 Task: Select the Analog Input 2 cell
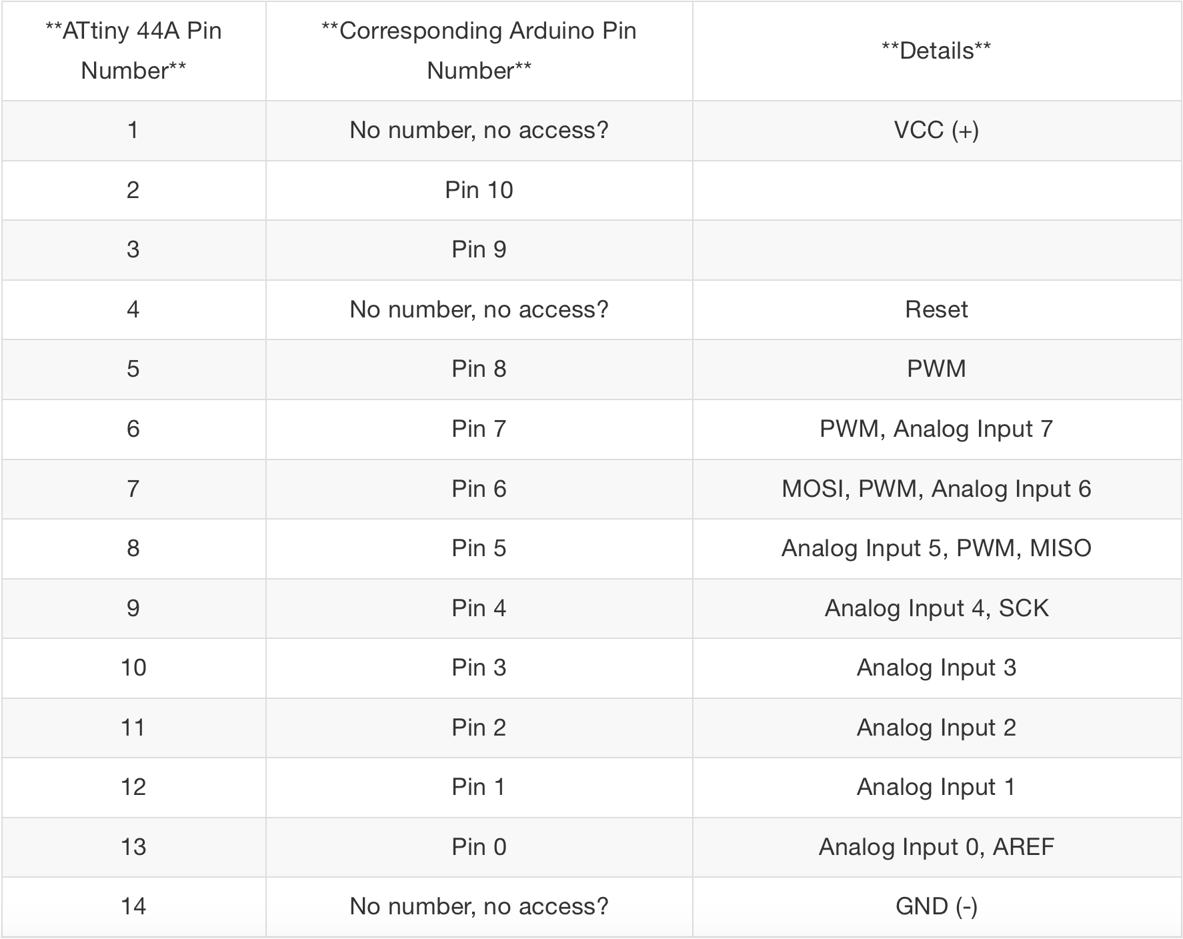[x=936, y=728]
